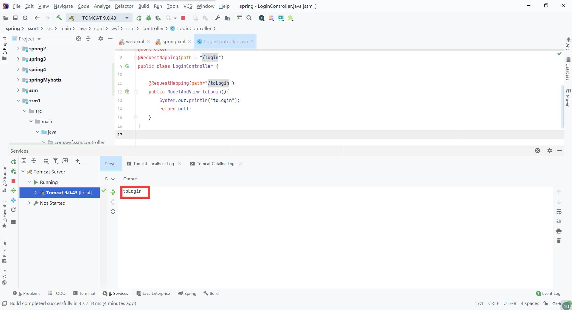Collapse all nodes in Services toolbar

coord(34,161)
